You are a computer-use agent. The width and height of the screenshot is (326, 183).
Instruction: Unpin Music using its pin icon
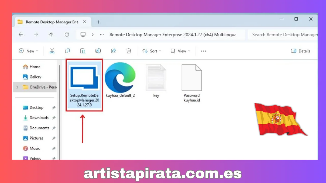tap(54, 148)
